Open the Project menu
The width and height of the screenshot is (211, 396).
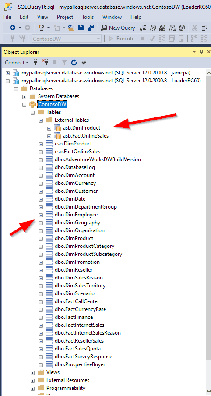tap(65, 17)
